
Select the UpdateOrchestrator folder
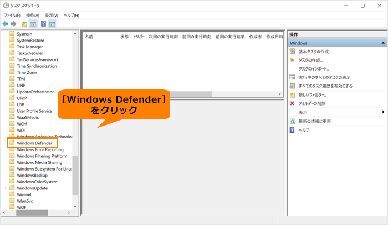coord(35,92)
